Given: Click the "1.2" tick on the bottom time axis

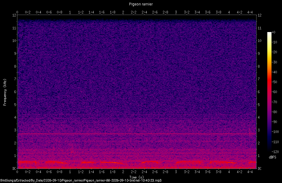Looking at the screenshot, I should pos(81,172).
